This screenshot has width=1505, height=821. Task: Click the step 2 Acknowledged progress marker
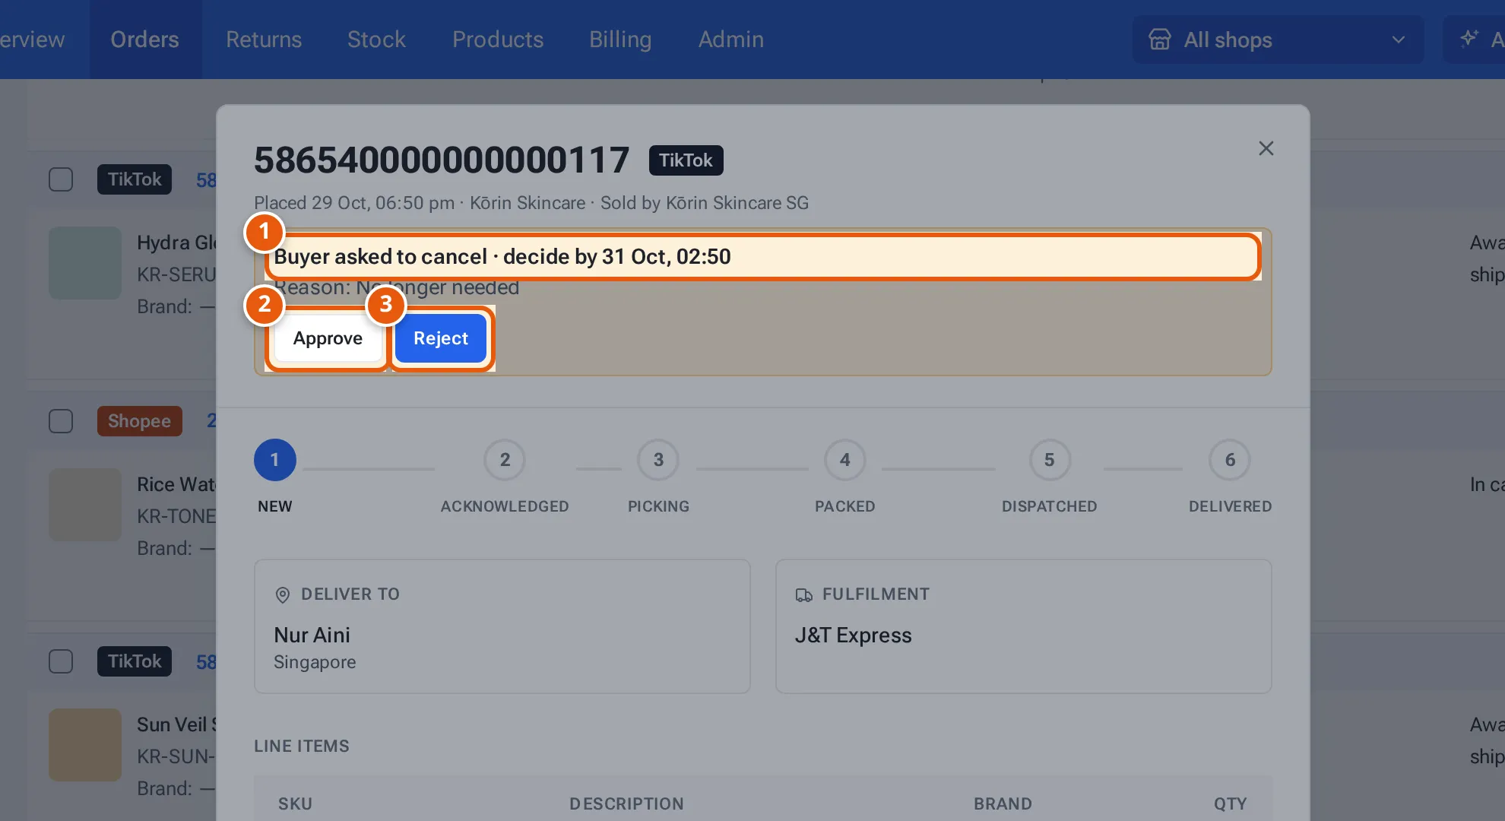pyautogui.click(x=505, y=460)
